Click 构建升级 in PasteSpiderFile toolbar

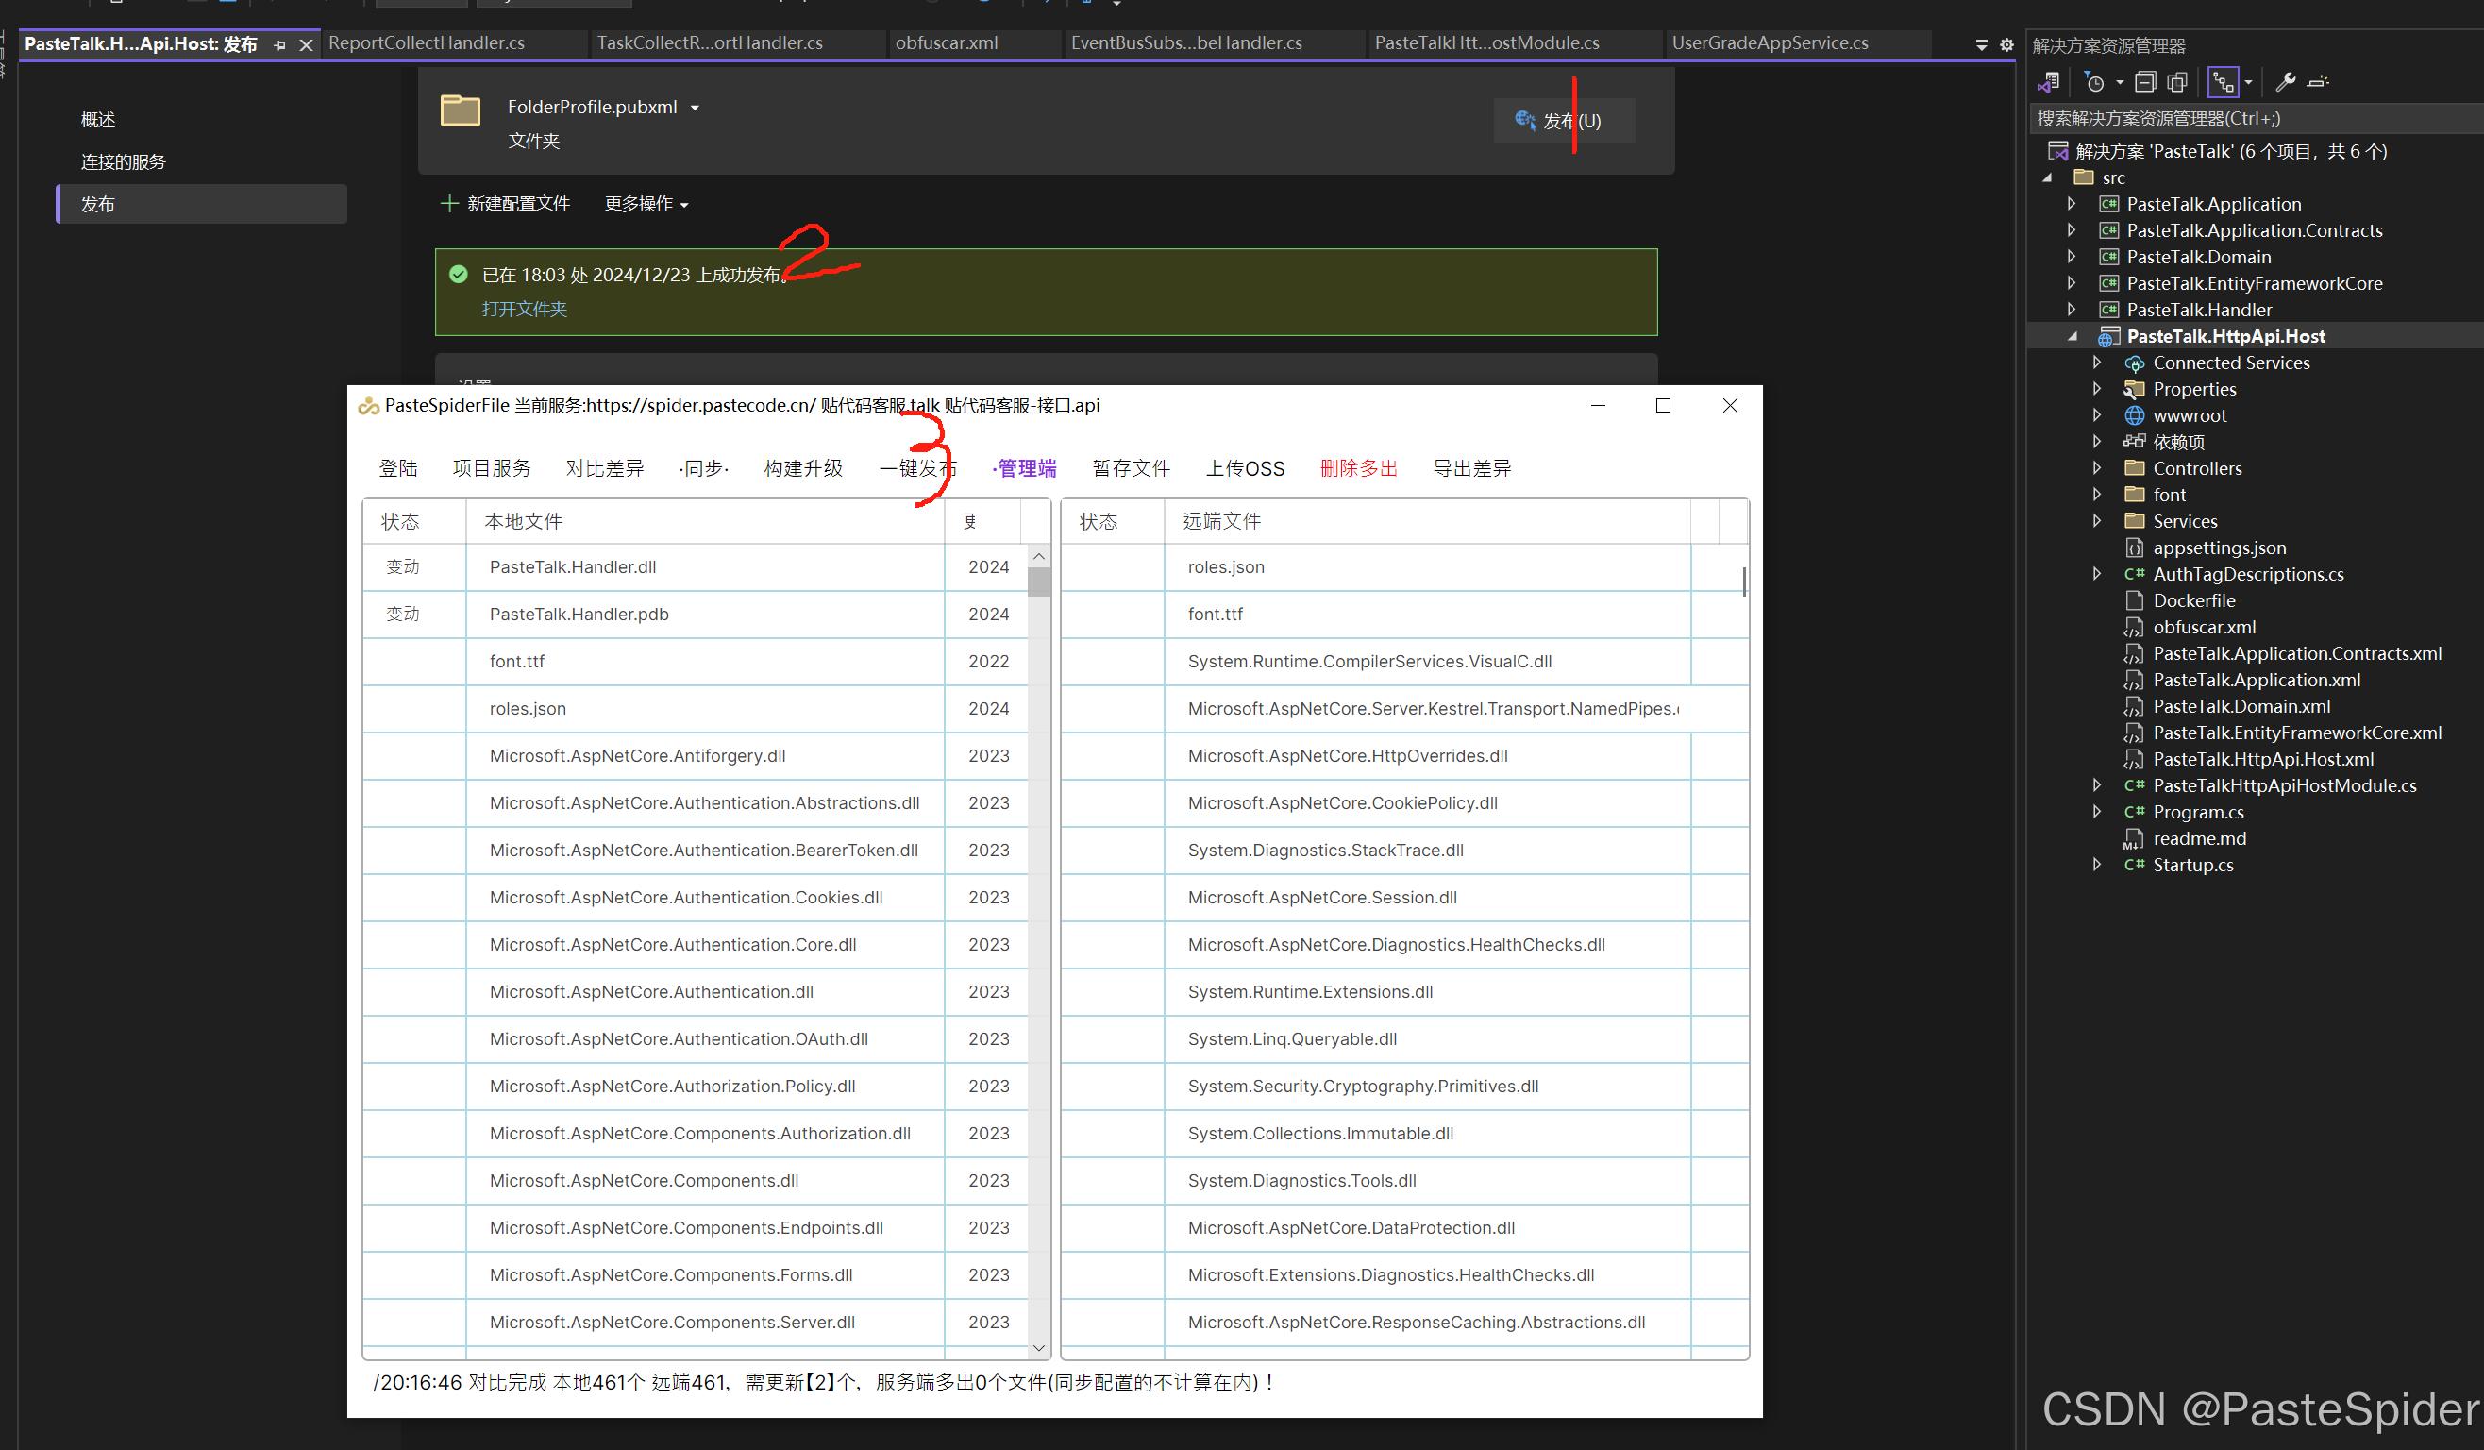[x=803, y=468]
